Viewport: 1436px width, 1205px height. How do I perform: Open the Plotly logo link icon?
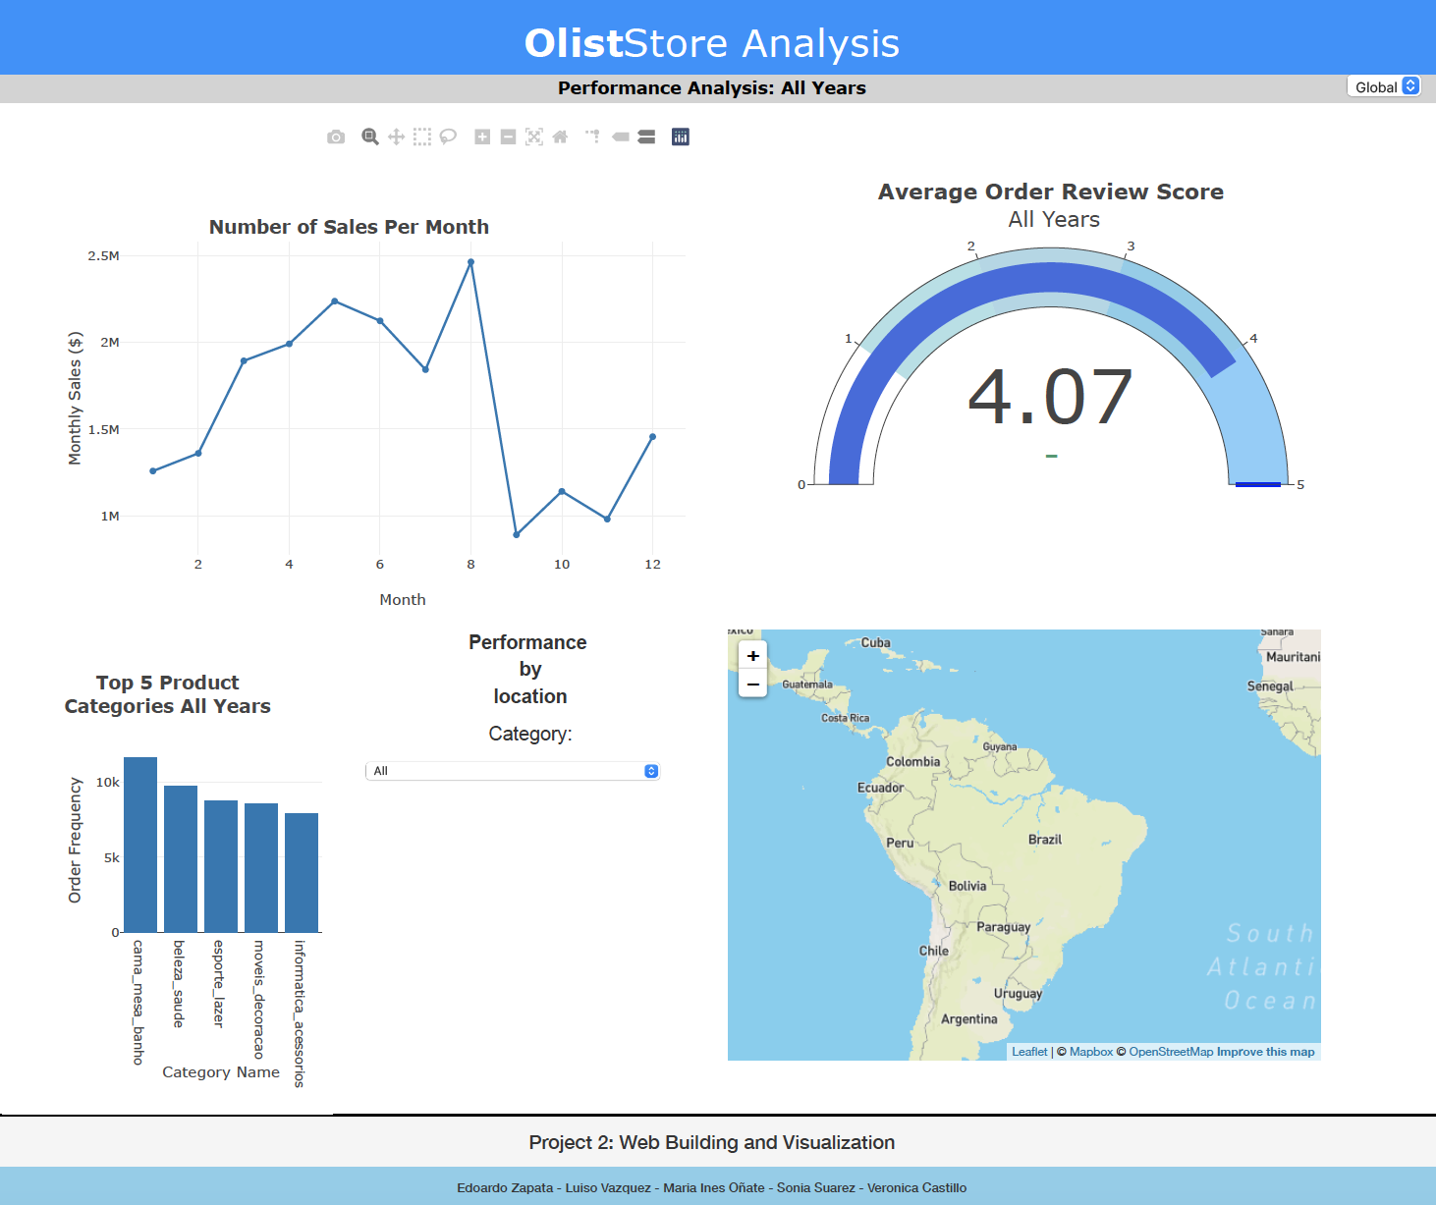[681, 137]
